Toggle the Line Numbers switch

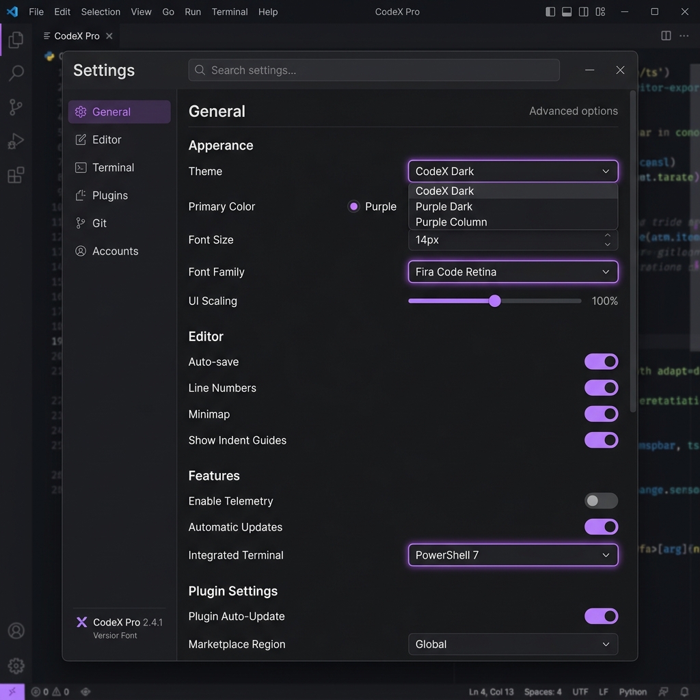(601, 388)
